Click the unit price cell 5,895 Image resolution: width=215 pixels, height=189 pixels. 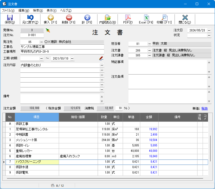point(131,145)
